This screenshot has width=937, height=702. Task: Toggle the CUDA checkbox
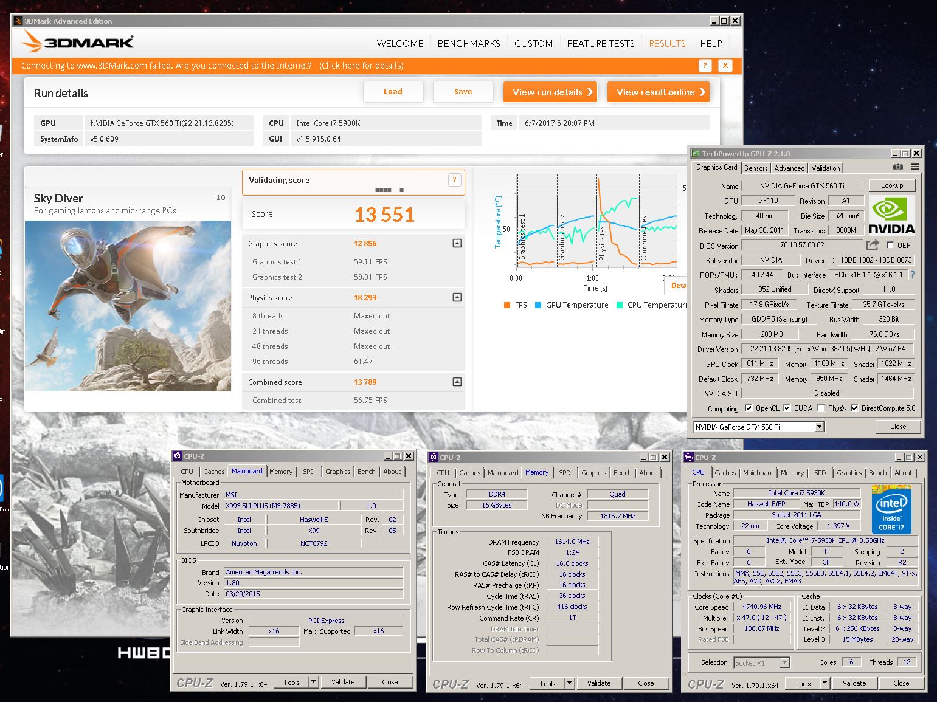tap(787, 408)
